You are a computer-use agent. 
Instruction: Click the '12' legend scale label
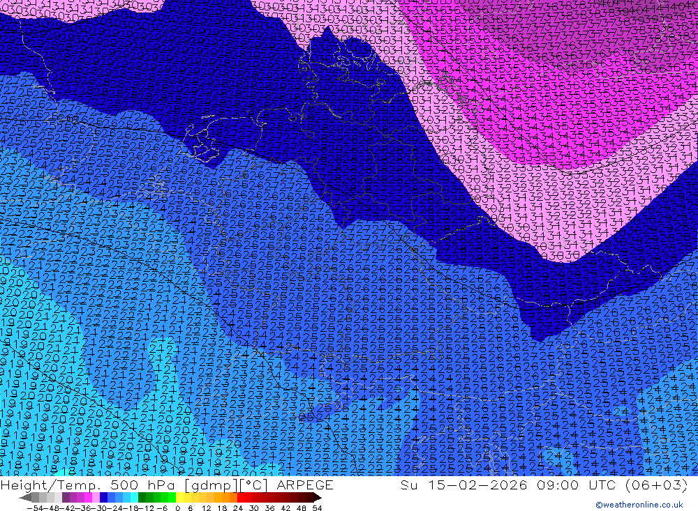click(206, 508)
